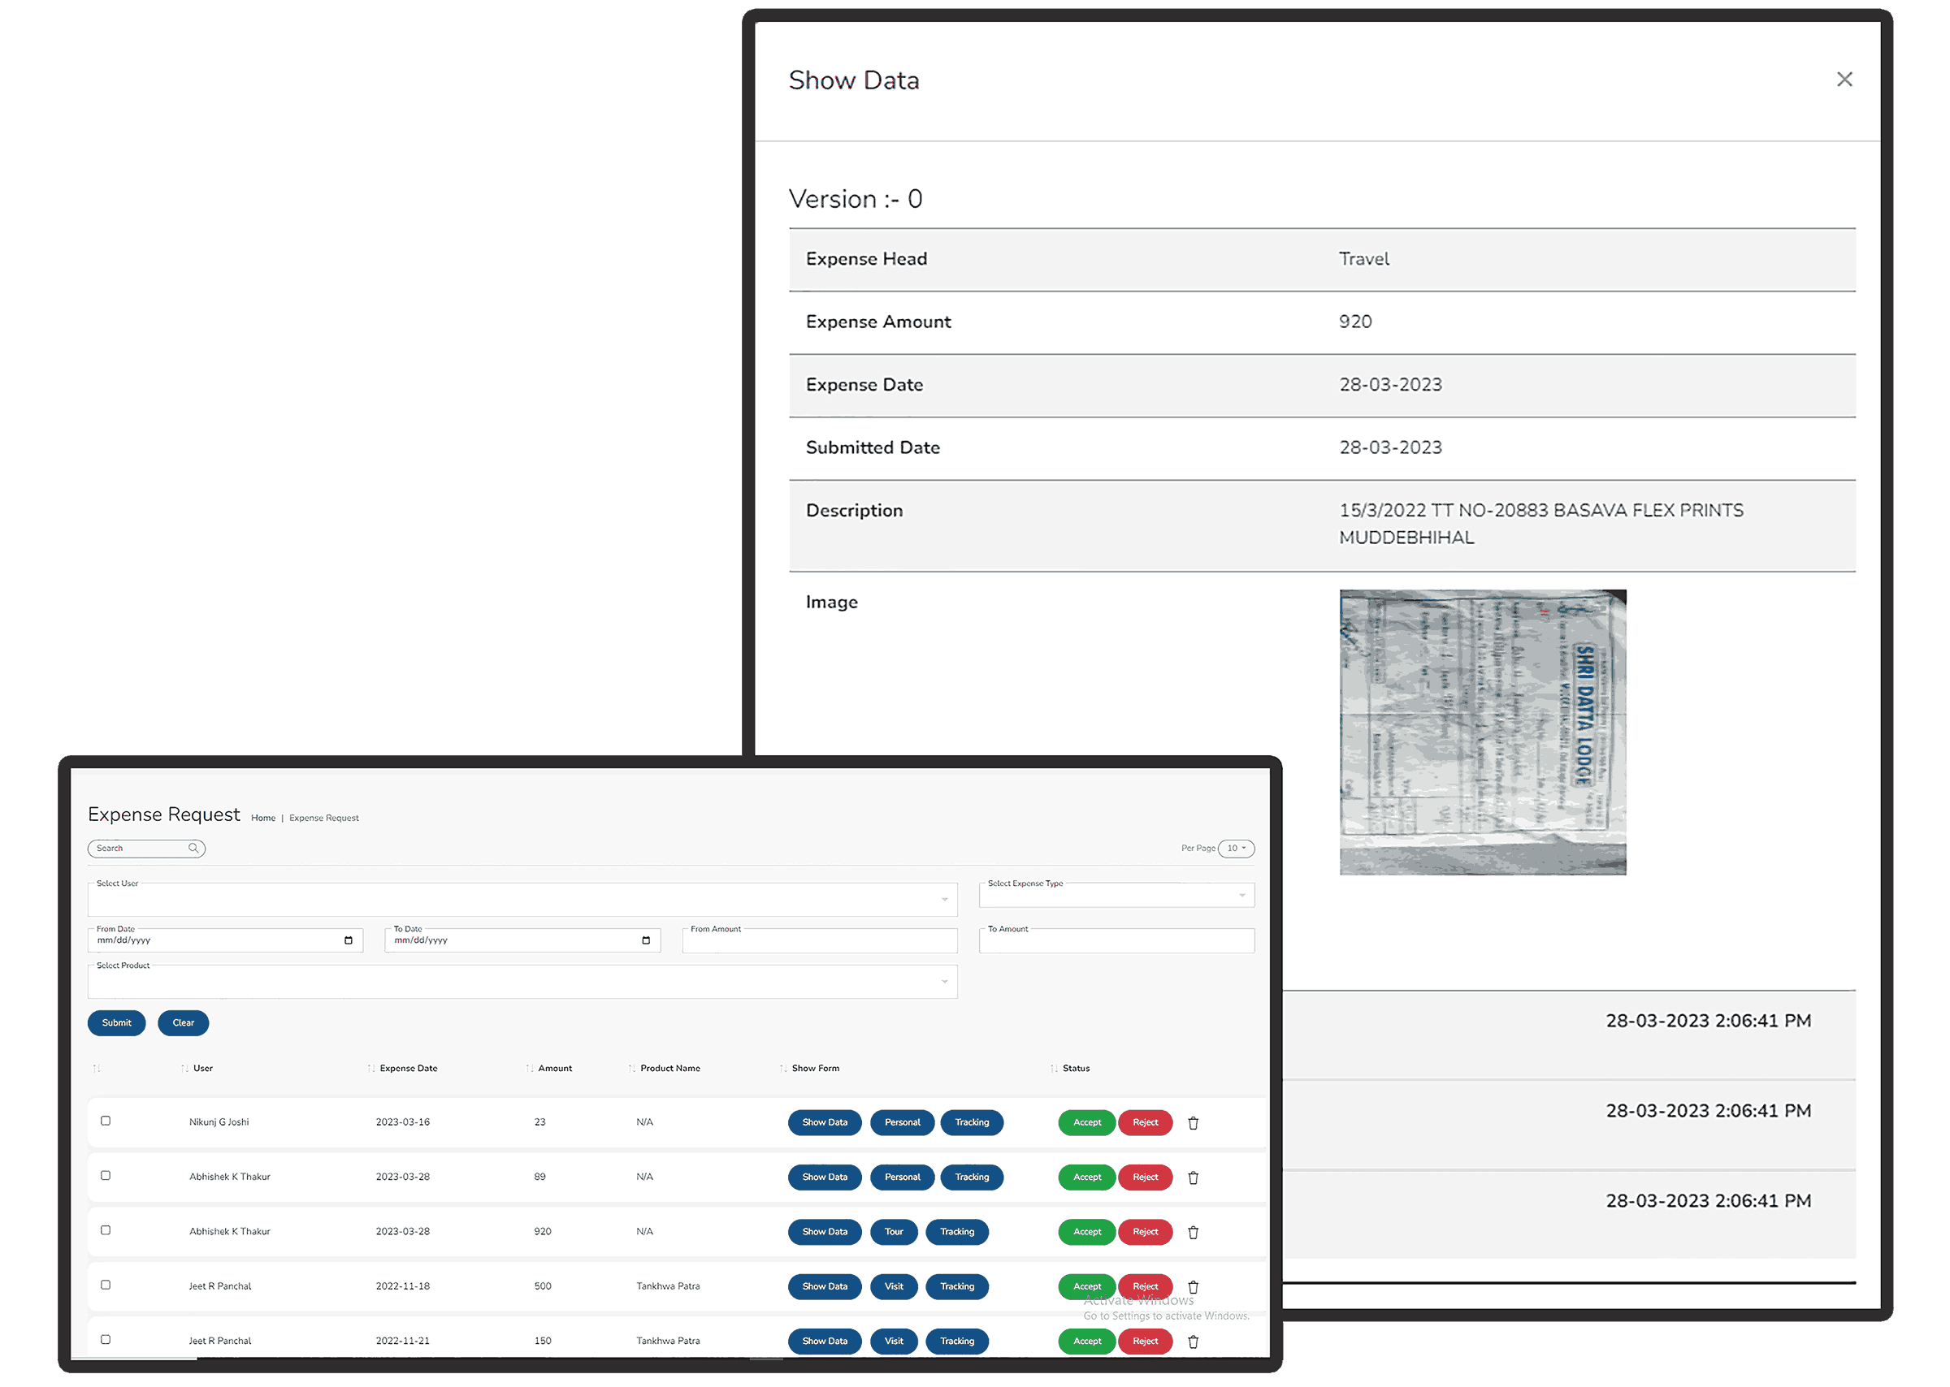Check the Nikunj G Joshi row checkbox
Image resolution: width=1950 pixels, height=1387 pixels.
pos(106,1121)
